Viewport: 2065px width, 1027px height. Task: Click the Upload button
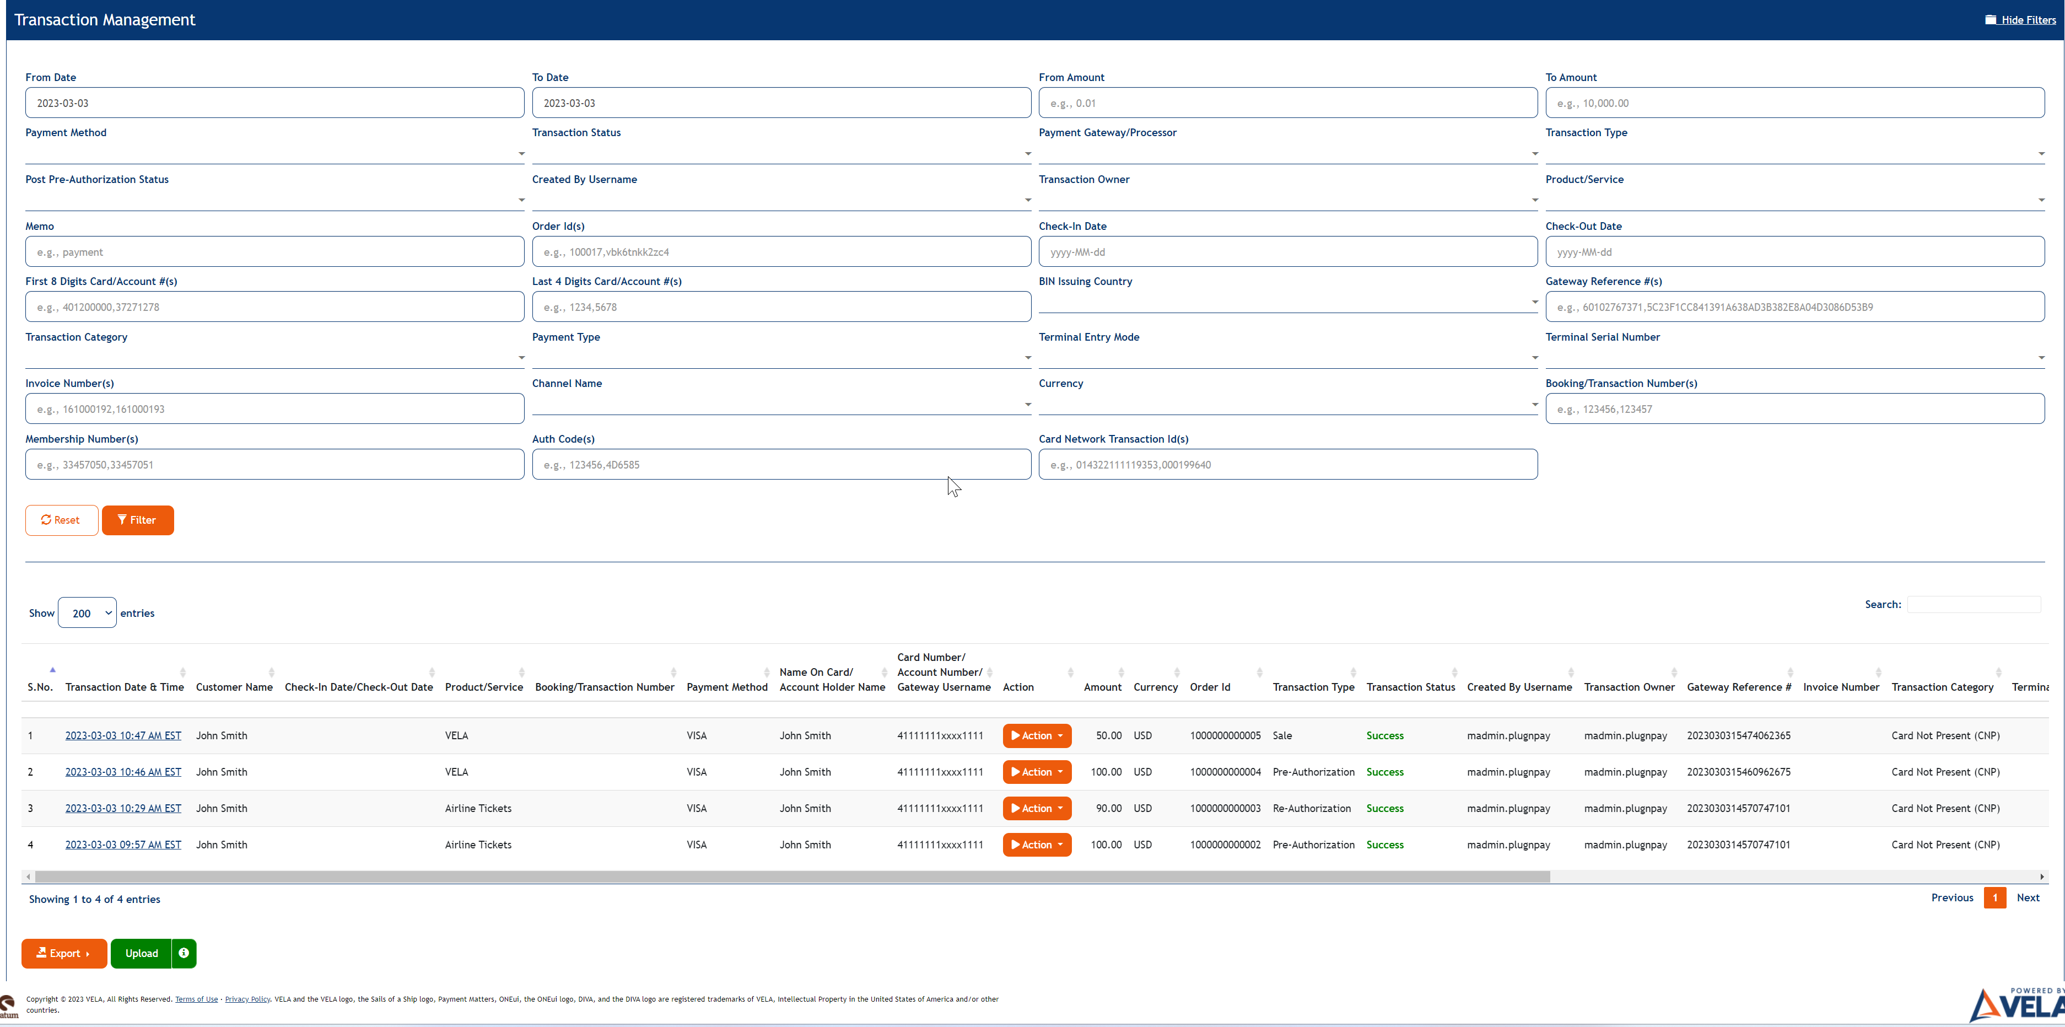[x=141, y=953]
